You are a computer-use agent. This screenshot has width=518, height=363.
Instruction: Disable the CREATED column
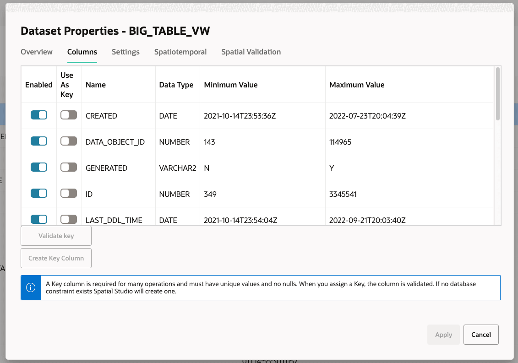coord(38,115)
